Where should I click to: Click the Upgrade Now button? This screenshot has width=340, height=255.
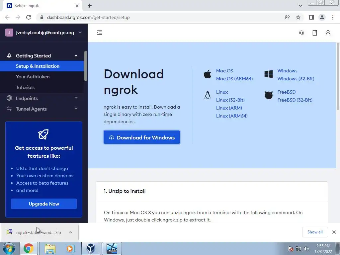click(x=44, y=204)
